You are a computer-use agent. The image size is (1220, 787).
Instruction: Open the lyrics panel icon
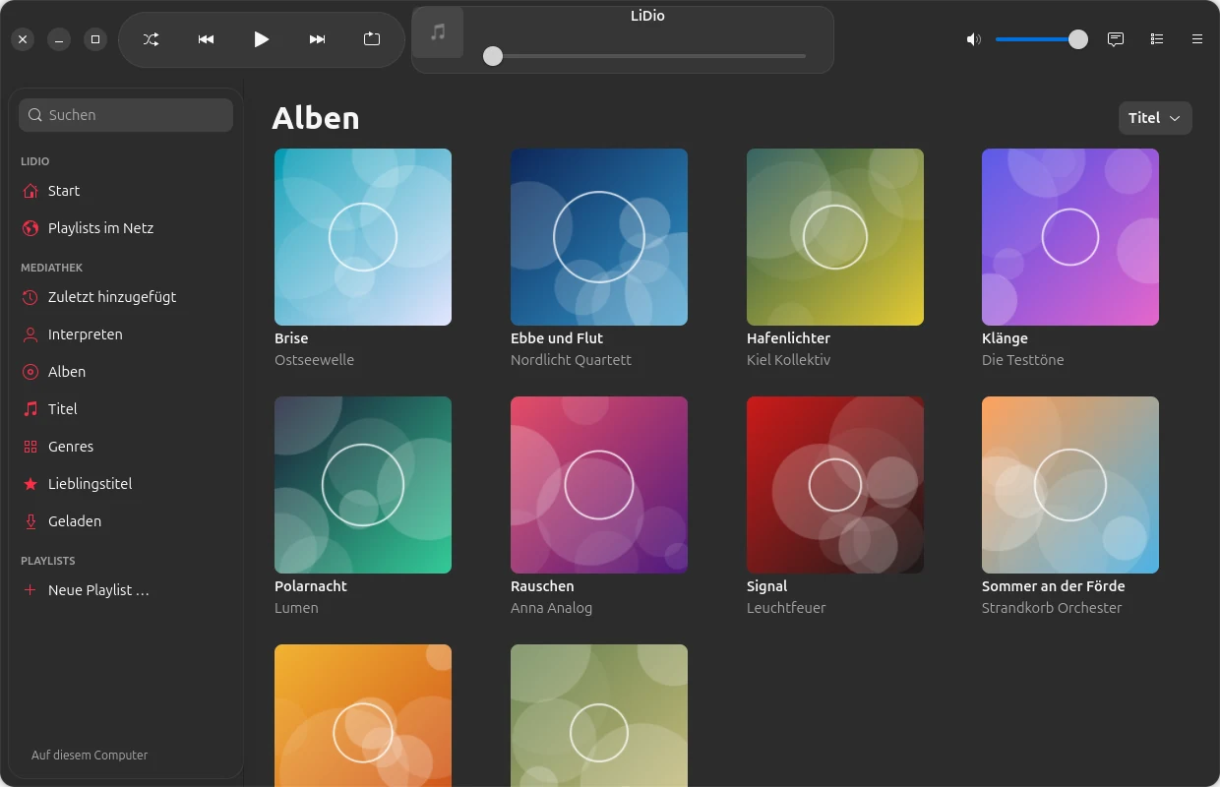coord(1116,39)
